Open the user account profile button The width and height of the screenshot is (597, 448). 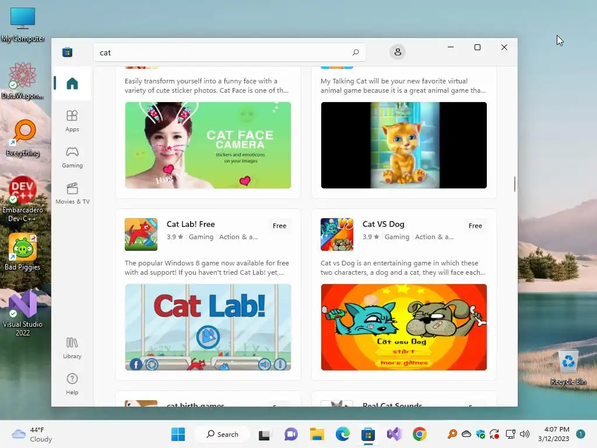pos(398,52)
